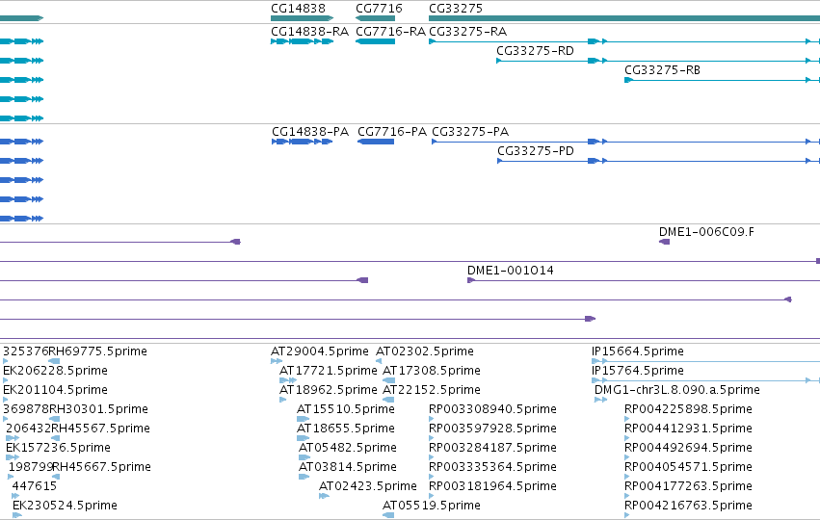This screenshot has height=520, width=820.
Task: Click EST AT22152.5prime
Action: pos(432,390)
